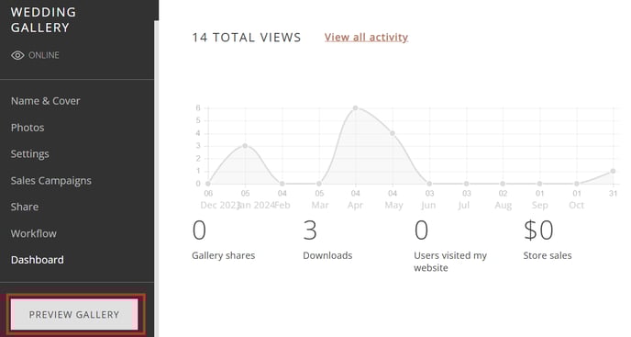Image resolution: width=631 pixels, height=337 pixels.
Task: Click the Wedding Gallery title
Action: [43, 20]
